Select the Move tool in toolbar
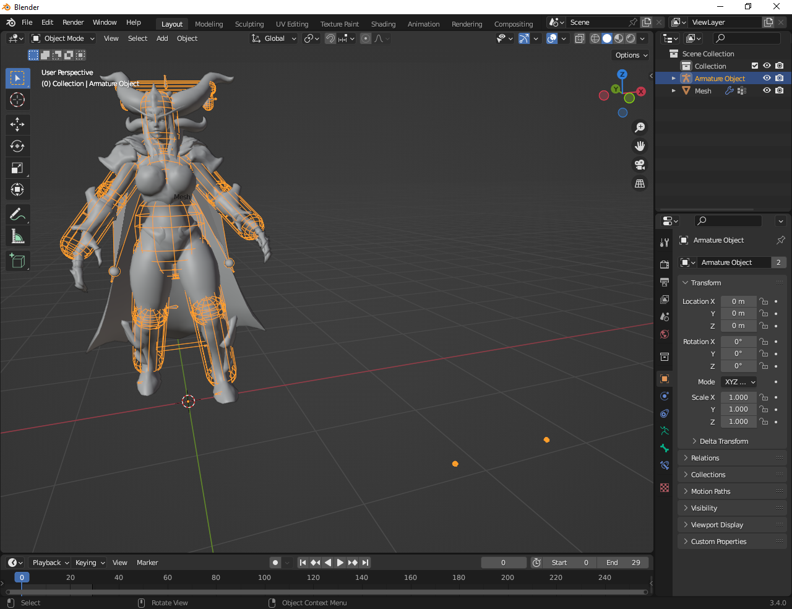The height and width of the screenshot is (609, 792). [17, 124]
